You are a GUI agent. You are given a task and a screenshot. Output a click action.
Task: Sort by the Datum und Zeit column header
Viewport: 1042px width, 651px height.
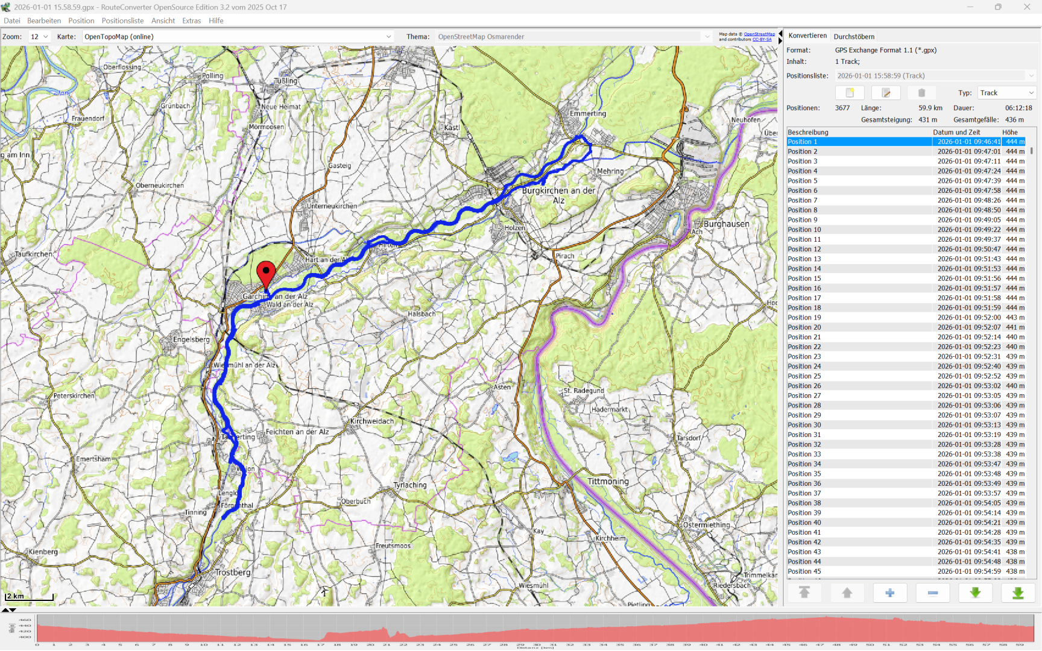[x=956, y=132]
